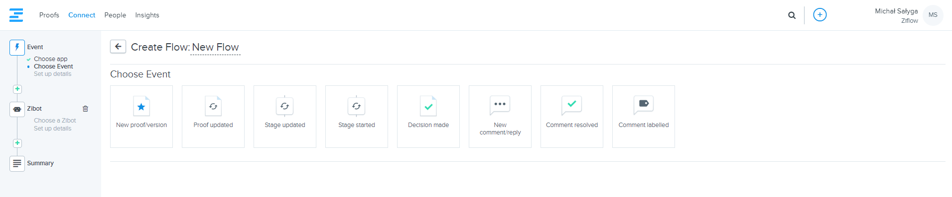Delete the Zibot step via trash icon
Image resolution: width=952 pixels, height=197 pixels.
tap(85, 109)
